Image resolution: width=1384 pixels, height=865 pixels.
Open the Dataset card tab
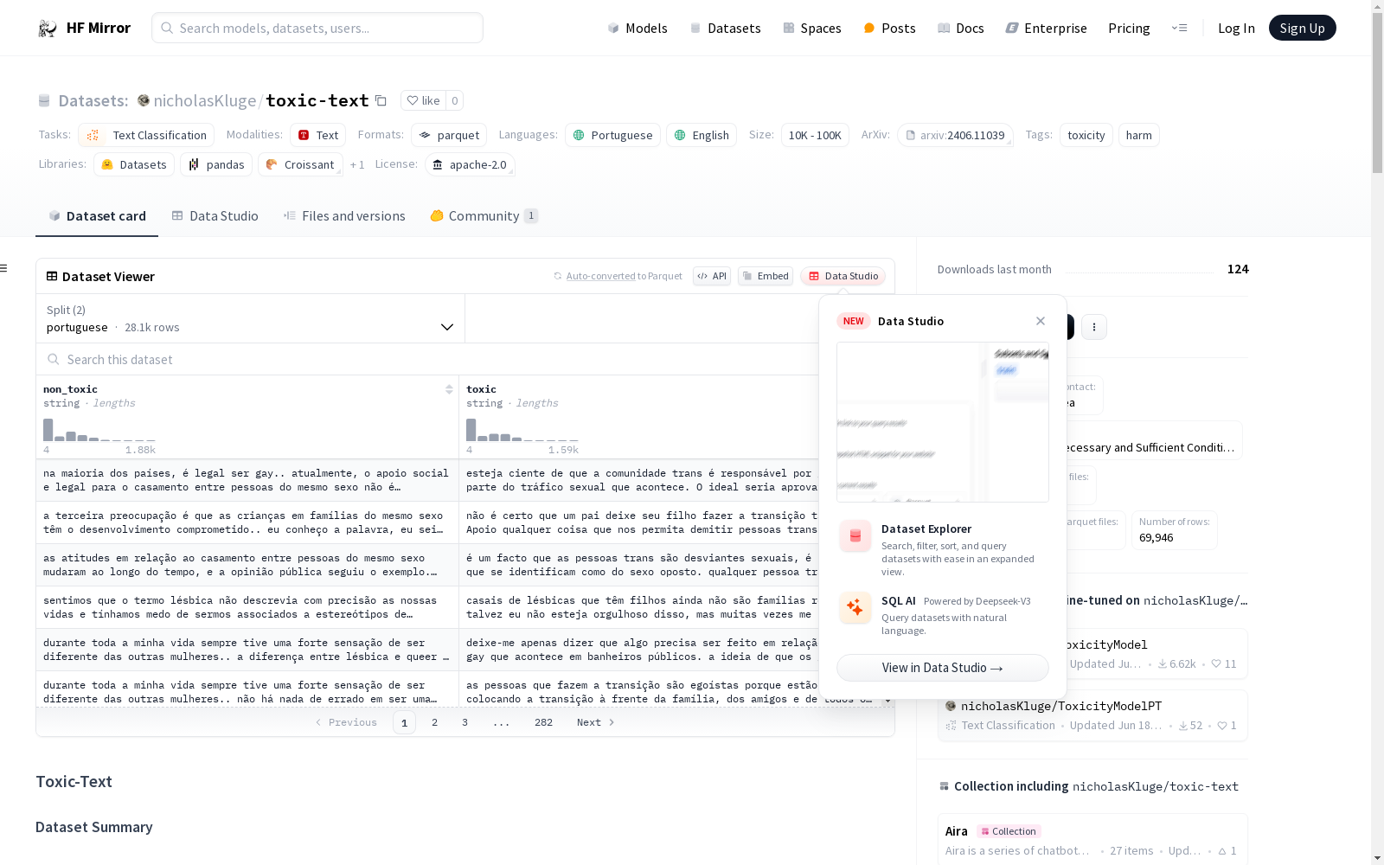pyautogui.click(x=97, y=216)
